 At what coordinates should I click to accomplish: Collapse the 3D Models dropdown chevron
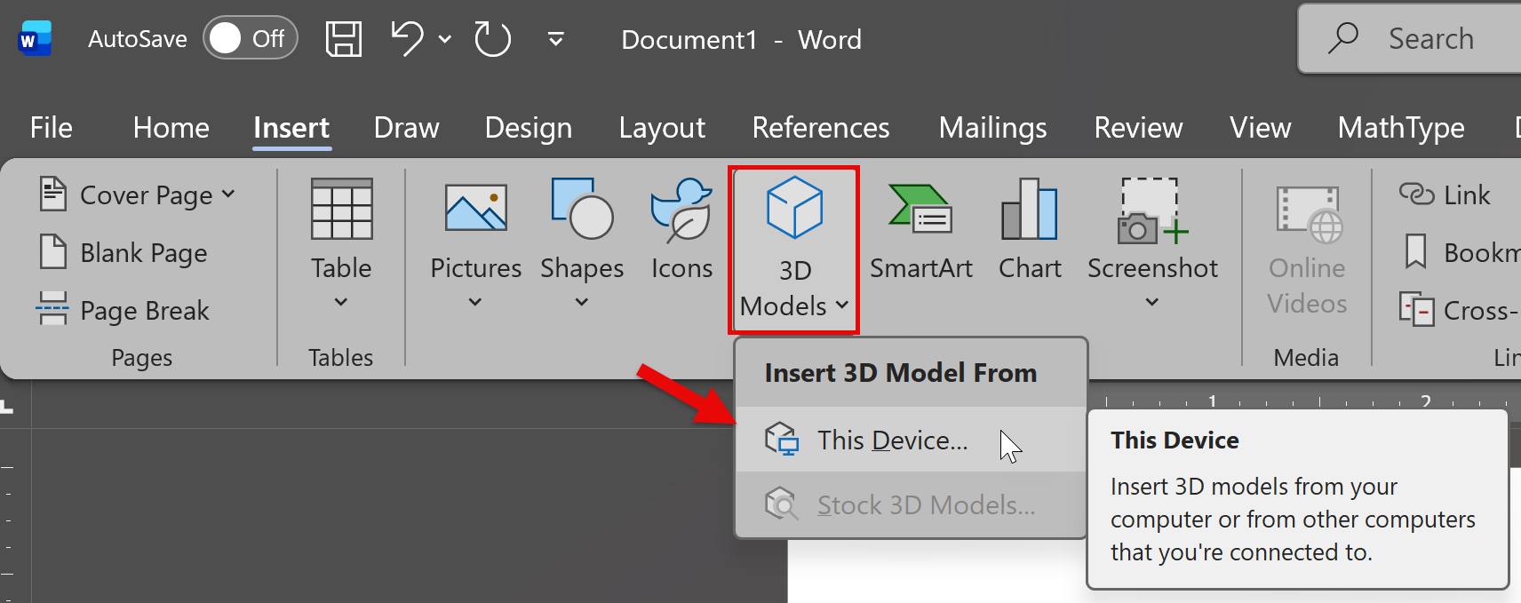tap(842, 305)
